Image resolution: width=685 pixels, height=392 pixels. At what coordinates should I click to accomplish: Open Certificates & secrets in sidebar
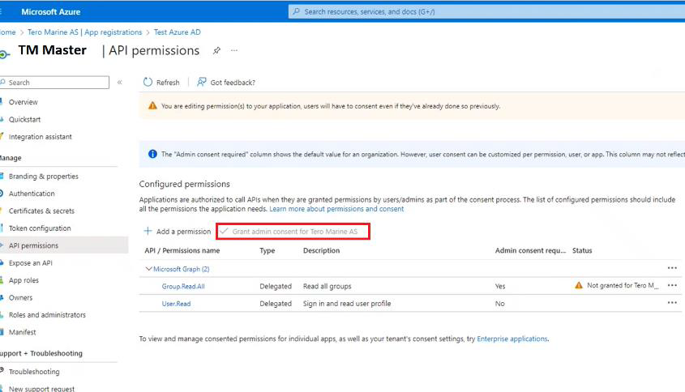41,211
